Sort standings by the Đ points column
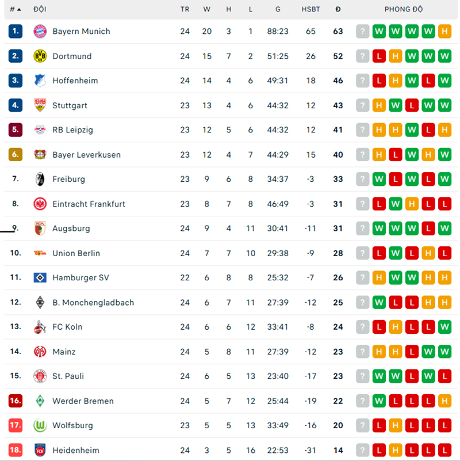 pyautogui.click(x=338, y=10)
